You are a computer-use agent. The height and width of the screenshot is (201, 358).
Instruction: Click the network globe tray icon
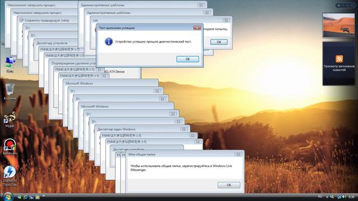pyautogui.click(x=339, y=197)
